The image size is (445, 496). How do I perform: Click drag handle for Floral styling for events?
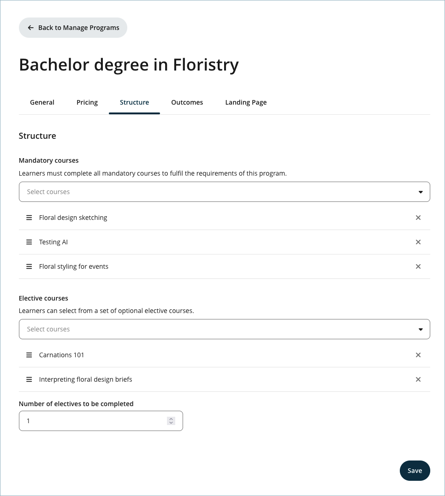[29, 266]
